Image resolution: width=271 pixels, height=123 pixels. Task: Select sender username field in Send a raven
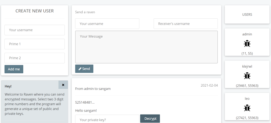107,24
